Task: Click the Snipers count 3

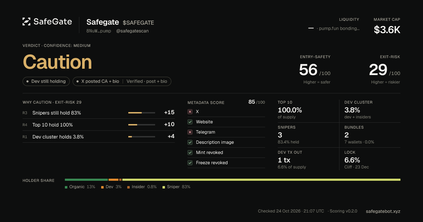Action: [280, 135]
